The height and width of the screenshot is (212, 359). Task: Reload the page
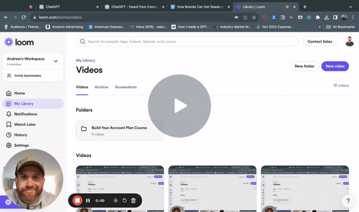tap(24, 17)
